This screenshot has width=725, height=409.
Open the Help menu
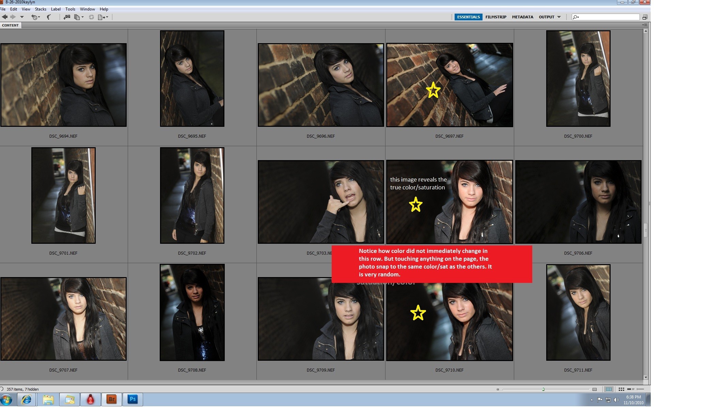coord(104,9)
